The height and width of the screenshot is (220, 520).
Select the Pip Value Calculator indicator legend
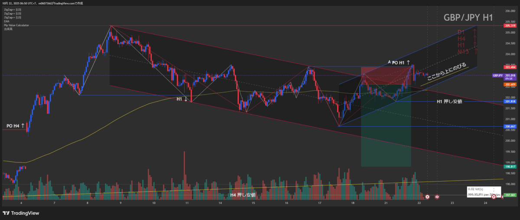click(16, 25)
